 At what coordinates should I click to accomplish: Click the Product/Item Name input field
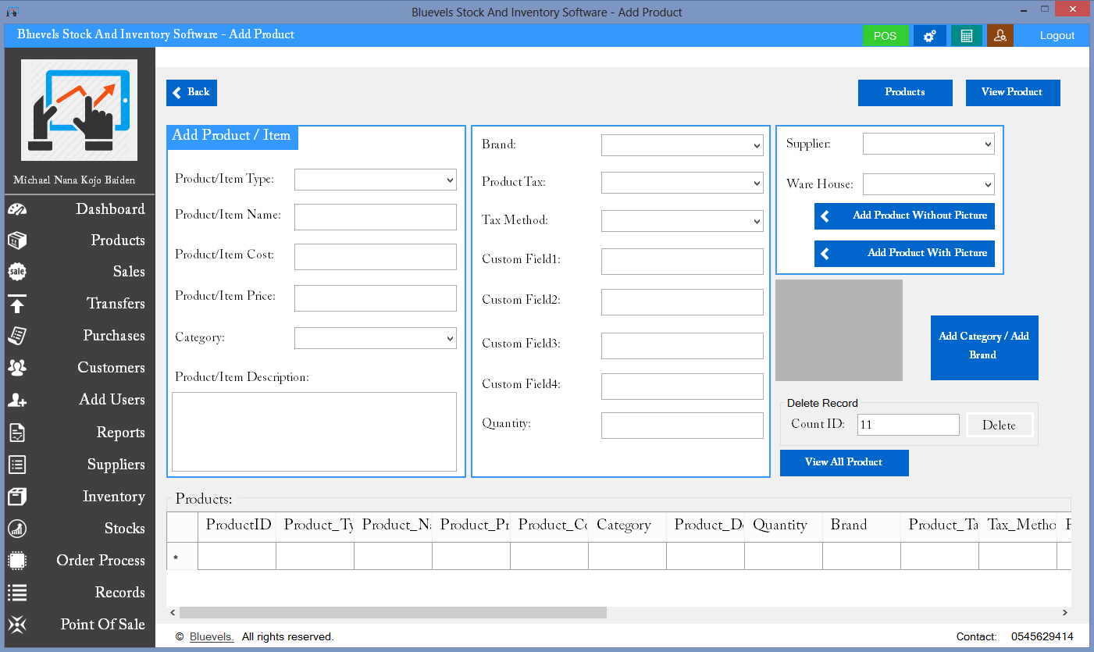(375, 217)
